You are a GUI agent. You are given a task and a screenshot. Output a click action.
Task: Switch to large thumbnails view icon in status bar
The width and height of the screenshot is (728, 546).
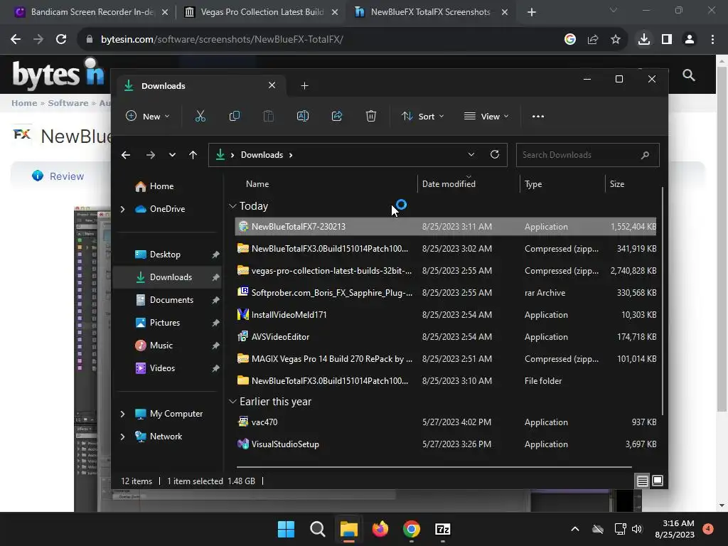click(658, 481)
